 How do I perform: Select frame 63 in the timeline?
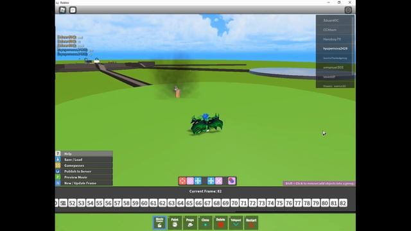click(x=171, y=203)
